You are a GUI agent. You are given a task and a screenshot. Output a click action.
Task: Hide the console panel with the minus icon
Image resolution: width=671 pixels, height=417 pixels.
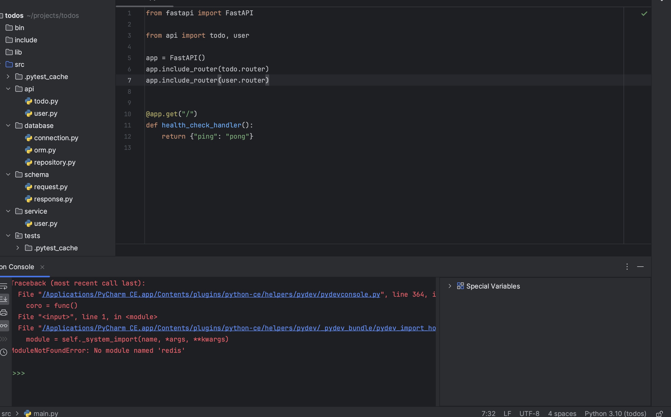tap(640, 266)
